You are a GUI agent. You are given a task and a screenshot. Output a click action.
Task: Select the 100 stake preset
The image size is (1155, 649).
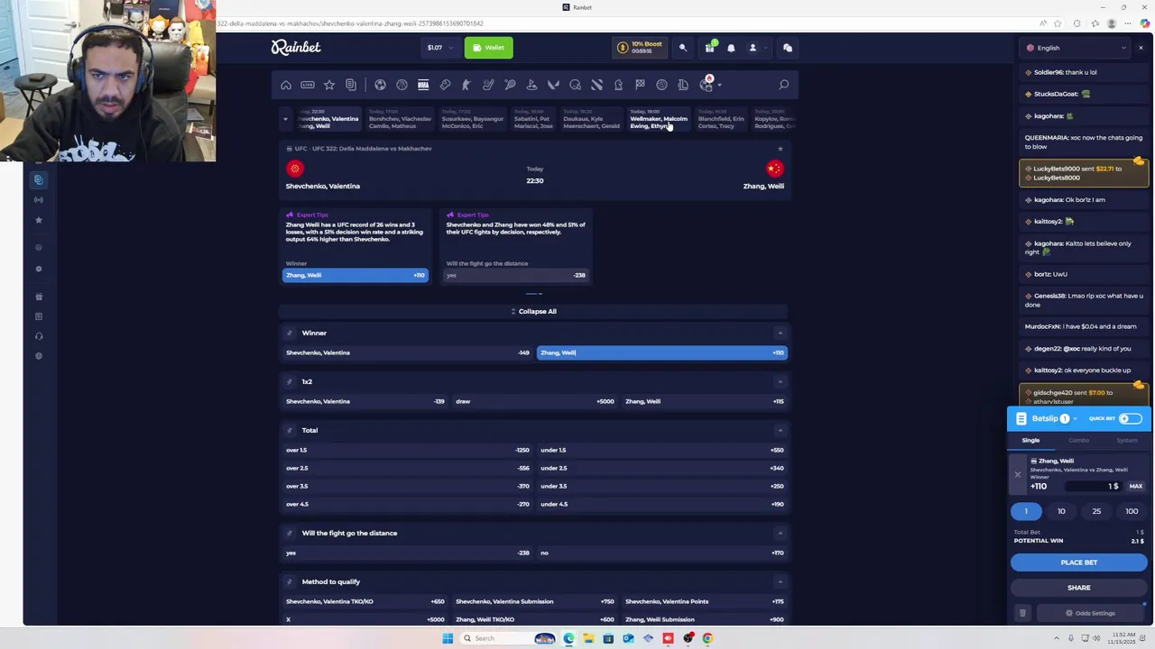(x=1132, y=511)
